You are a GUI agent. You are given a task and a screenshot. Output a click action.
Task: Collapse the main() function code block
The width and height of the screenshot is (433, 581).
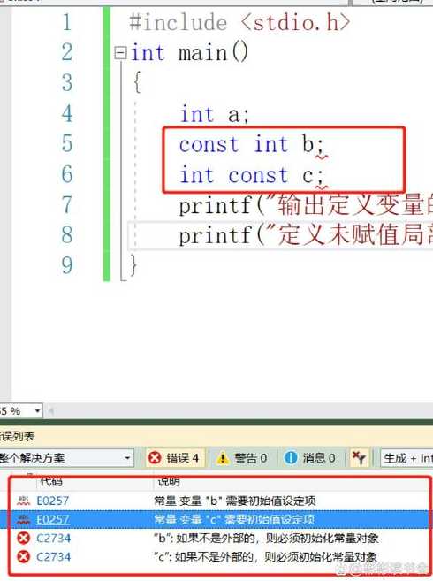[x=120, y=53]
